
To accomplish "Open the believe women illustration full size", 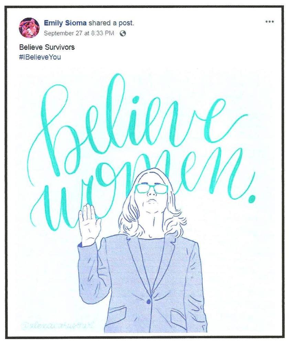I will point(144,199).
